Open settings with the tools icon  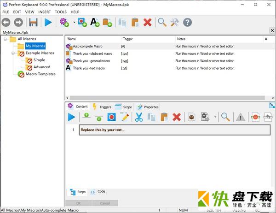coord(175,23)
